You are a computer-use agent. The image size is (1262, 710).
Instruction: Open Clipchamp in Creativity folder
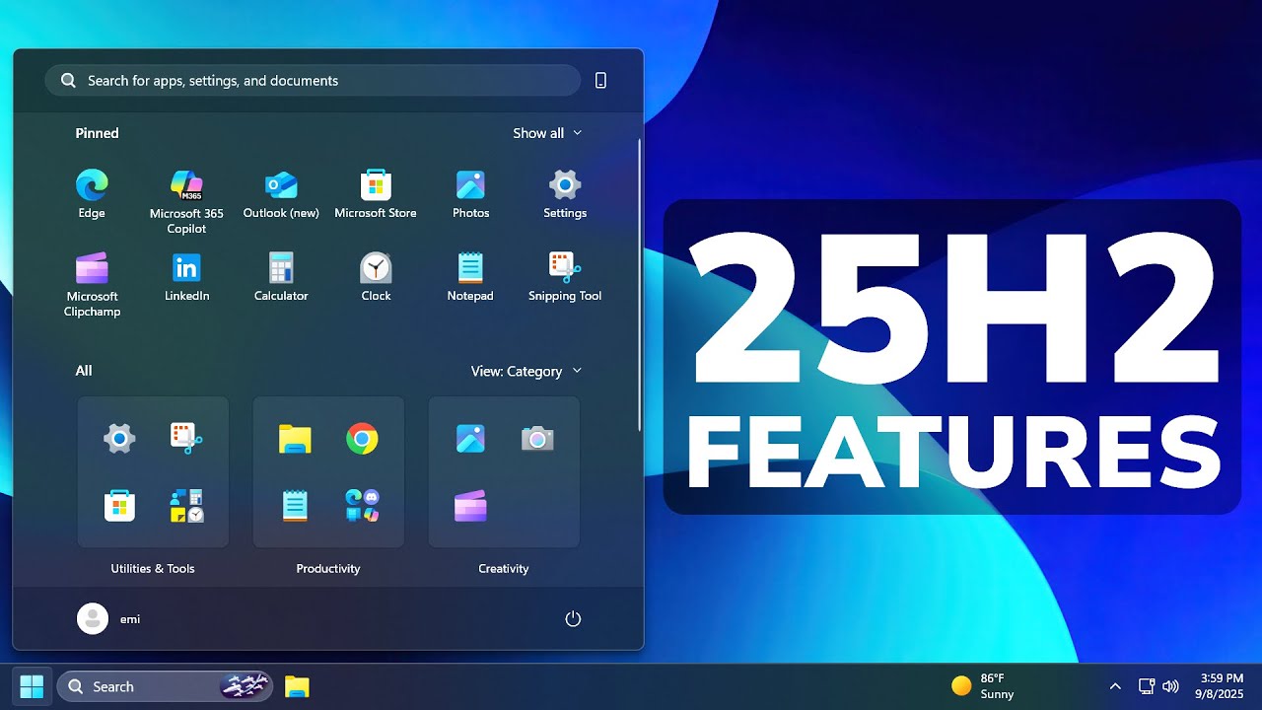tap(470, 506)
